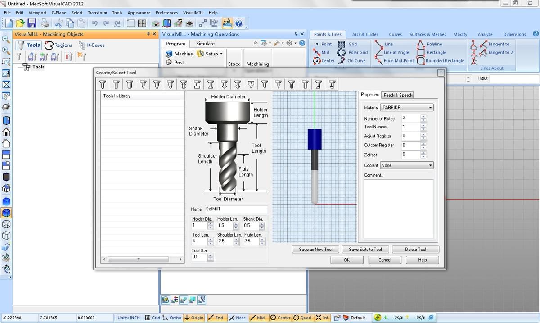Switch to four viewport layout icon
The width and height of the screenshot is (540, 323).
[142, 23]
